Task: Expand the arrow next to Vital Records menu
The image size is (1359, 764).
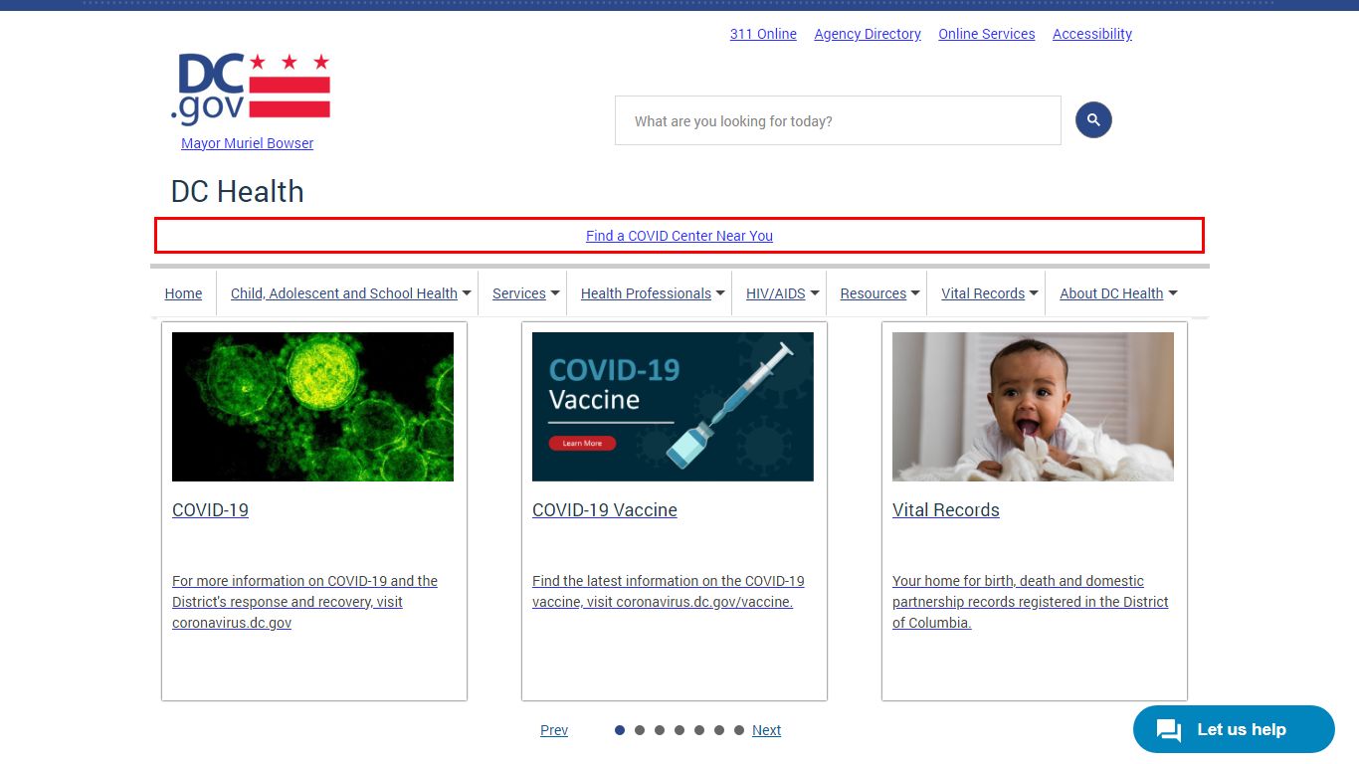Action: pos(1034,293)
